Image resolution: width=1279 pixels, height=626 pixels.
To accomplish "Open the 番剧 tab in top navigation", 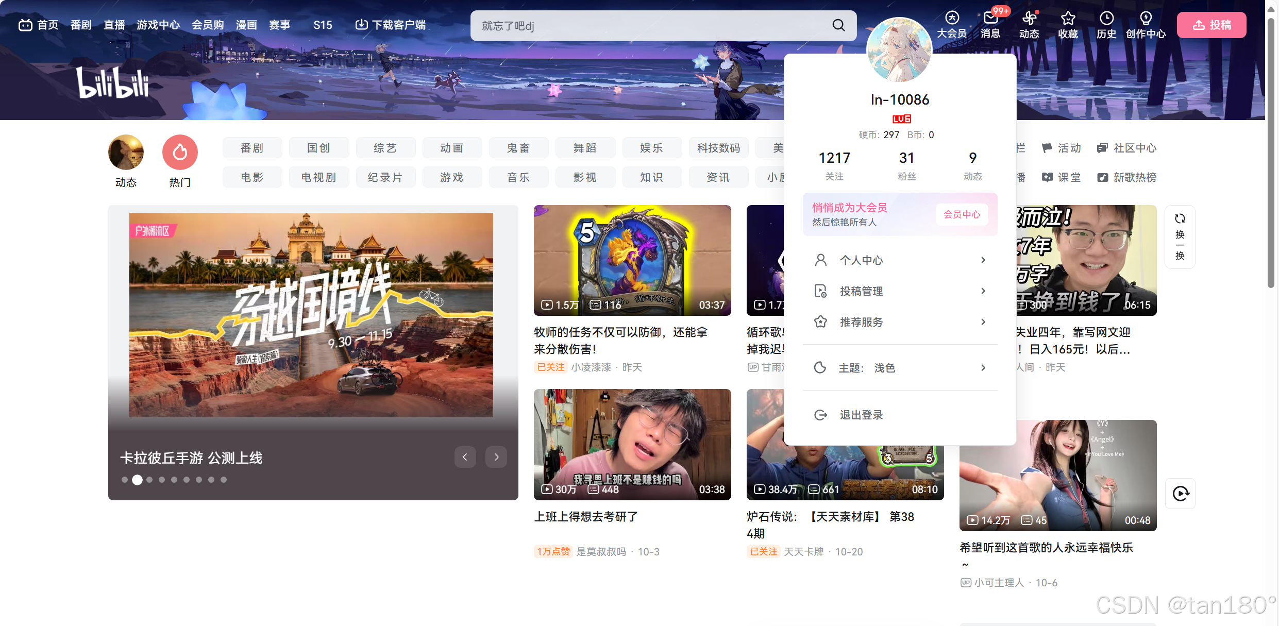I will 81,25.
